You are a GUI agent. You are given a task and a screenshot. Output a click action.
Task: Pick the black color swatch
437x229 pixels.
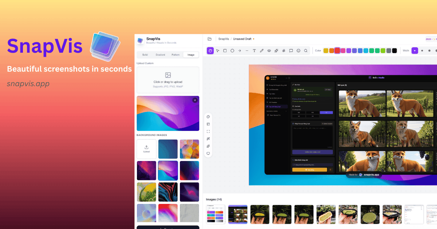[394, 51]
